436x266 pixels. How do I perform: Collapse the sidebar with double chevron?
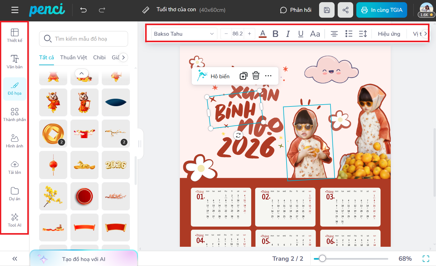click(x=15, y=259)
